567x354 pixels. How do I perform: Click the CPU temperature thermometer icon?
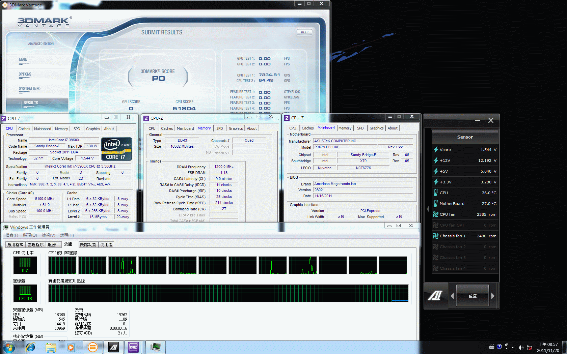(436, 193)
